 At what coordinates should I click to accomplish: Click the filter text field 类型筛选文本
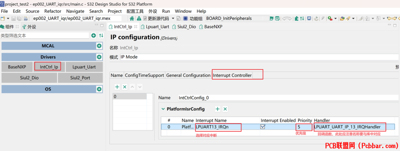(45, 35)
